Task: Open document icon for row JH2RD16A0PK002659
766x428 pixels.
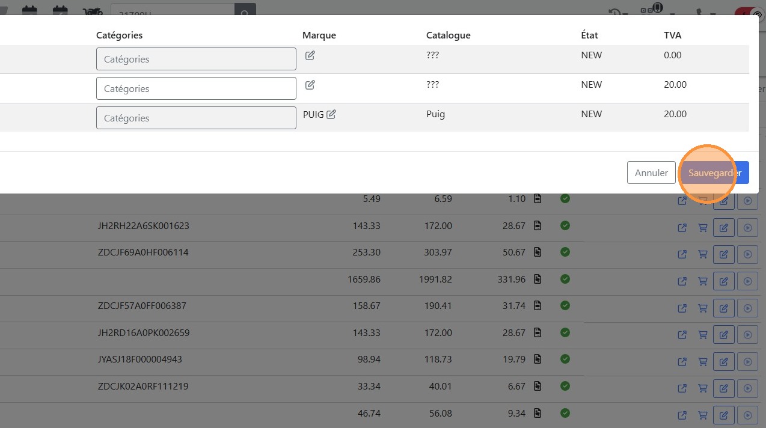Action: (538, 332)
